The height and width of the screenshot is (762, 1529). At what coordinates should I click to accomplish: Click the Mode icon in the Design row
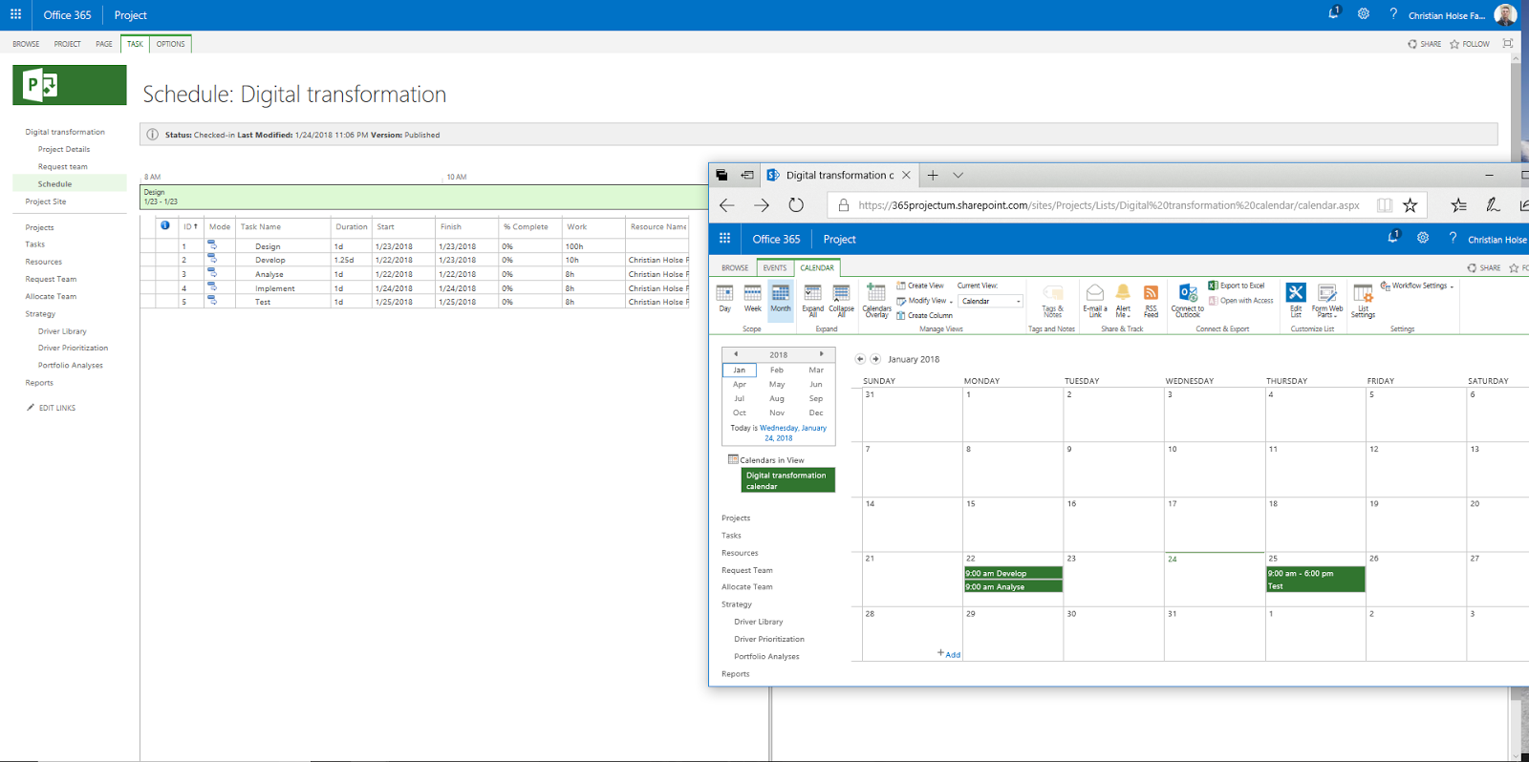(212, 245)
